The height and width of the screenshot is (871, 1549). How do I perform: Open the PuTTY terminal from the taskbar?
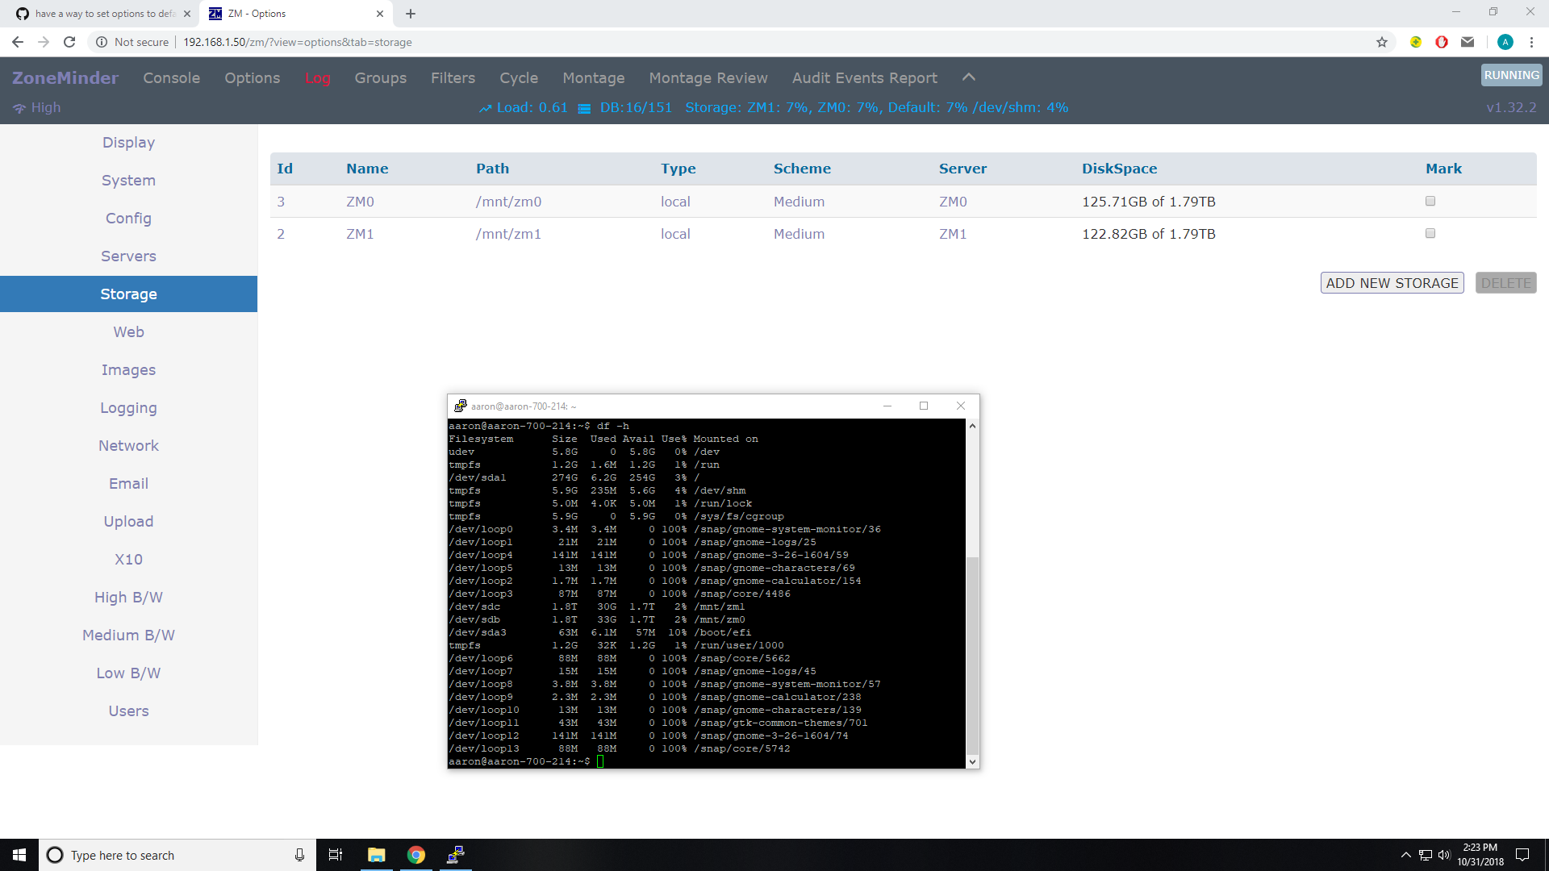point(456,855)
